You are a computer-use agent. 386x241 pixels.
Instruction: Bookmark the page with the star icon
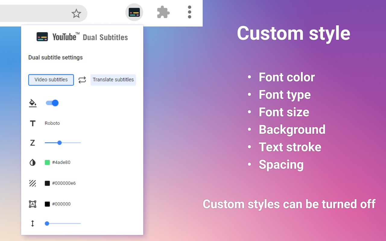(x=76, y=13)
